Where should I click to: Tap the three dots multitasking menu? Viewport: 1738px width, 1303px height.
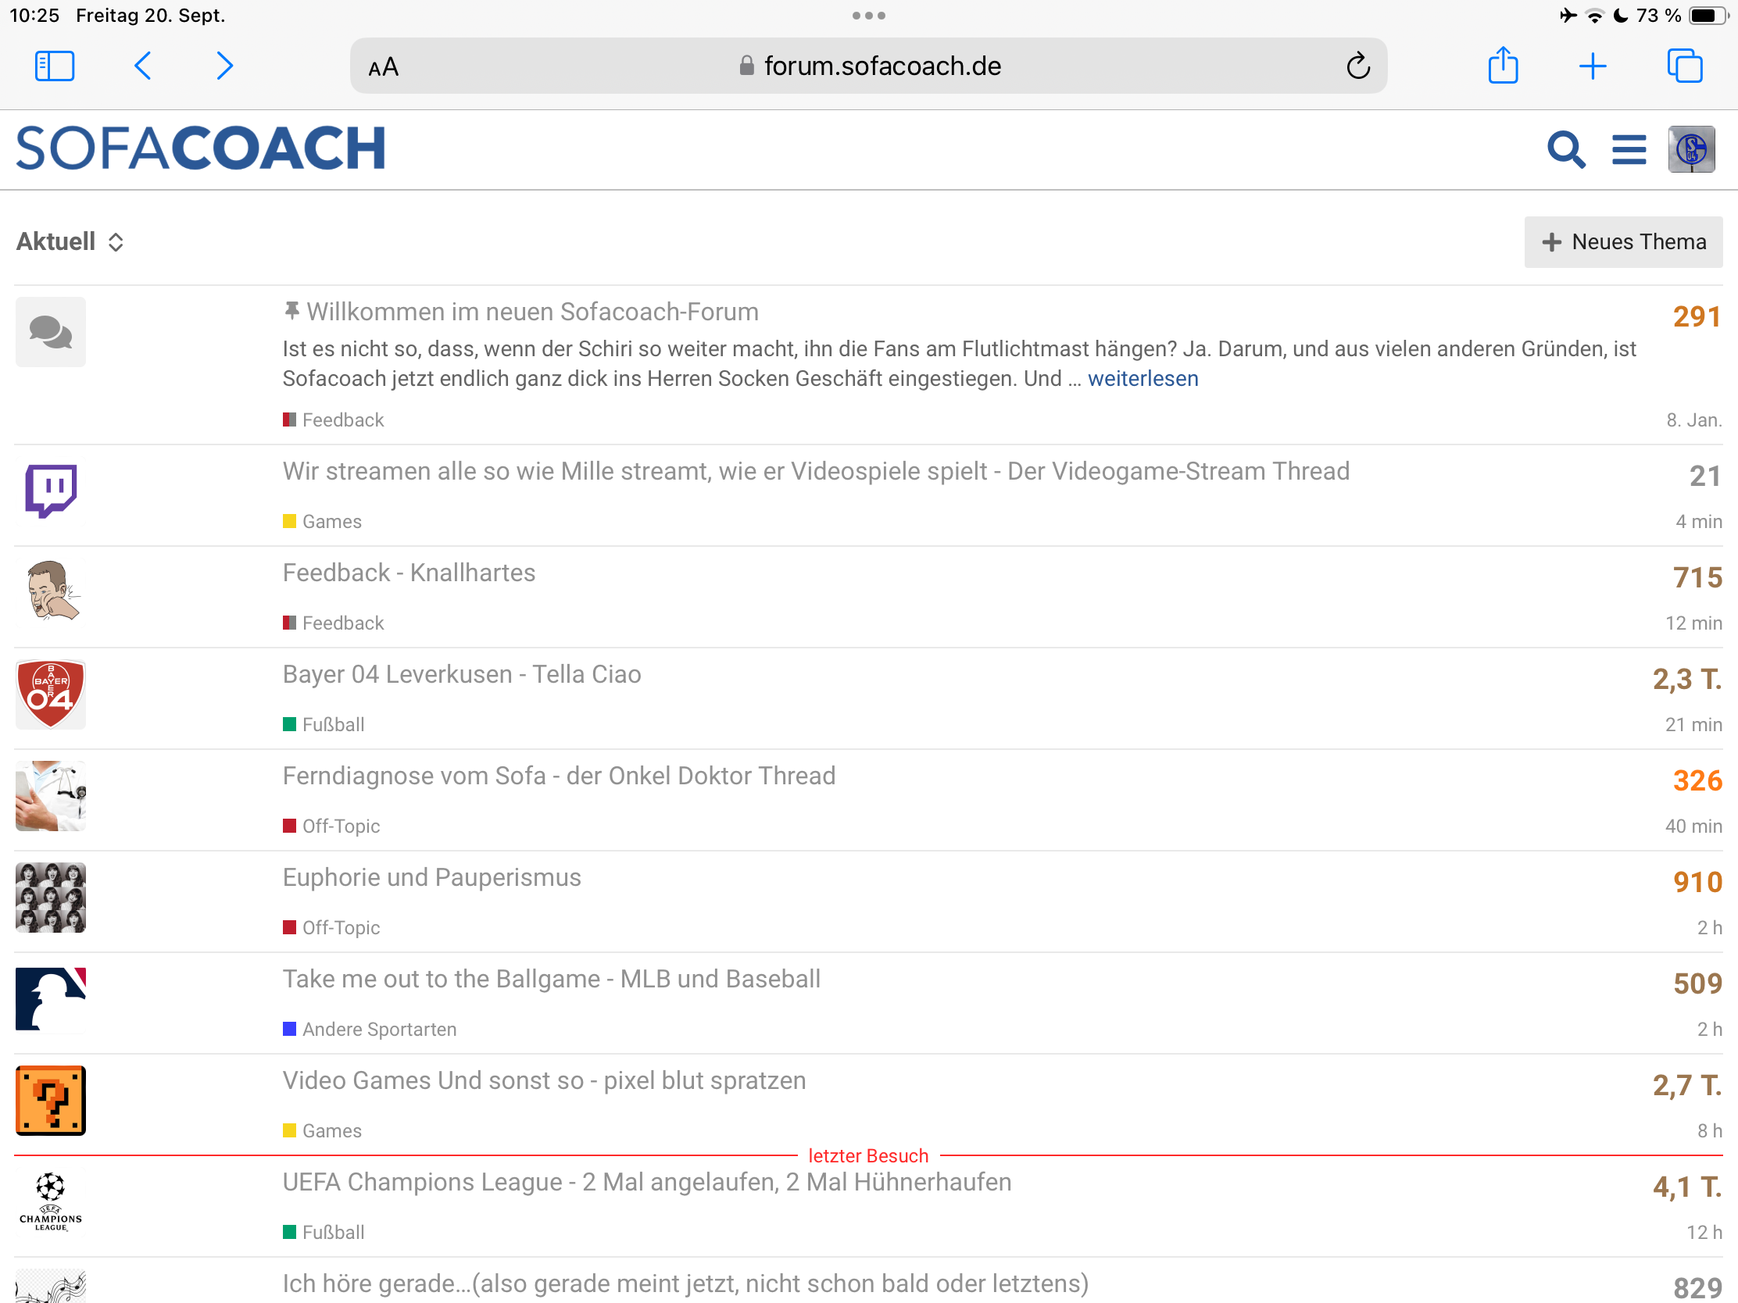[x=868, y=16]
